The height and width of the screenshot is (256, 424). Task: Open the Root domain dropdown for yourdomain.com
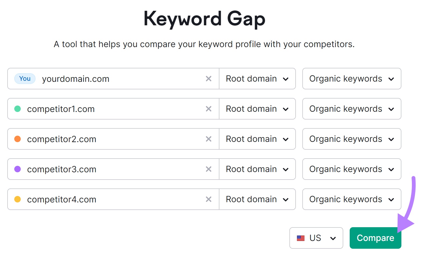click(257, 79)
